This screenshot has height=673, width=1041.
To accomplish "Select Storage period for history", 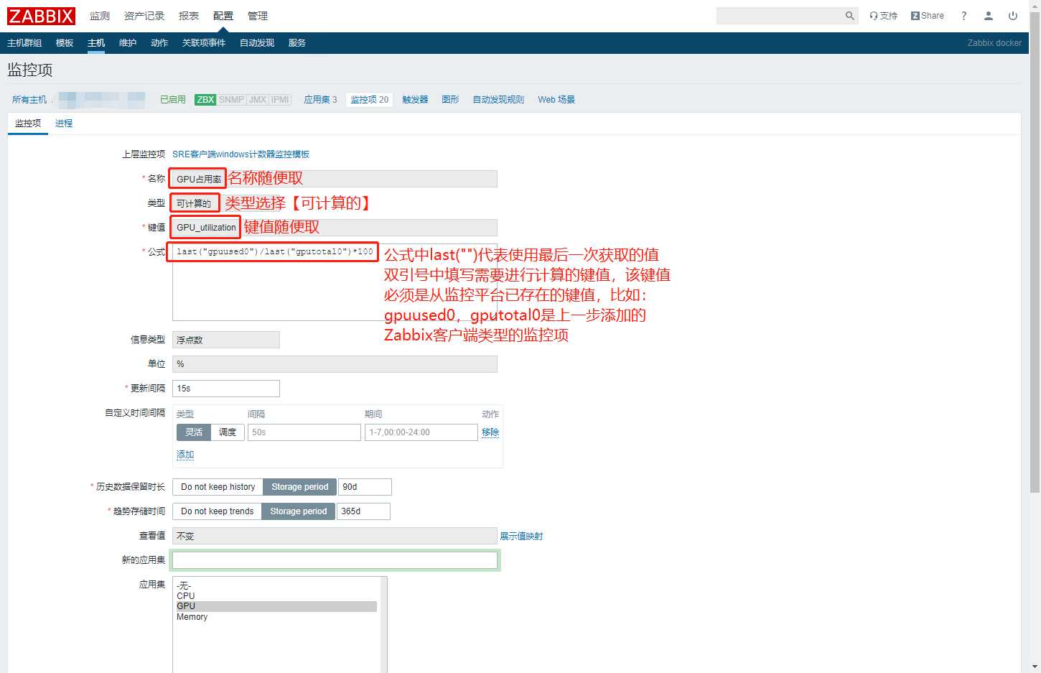I will [x=299, y=487].
